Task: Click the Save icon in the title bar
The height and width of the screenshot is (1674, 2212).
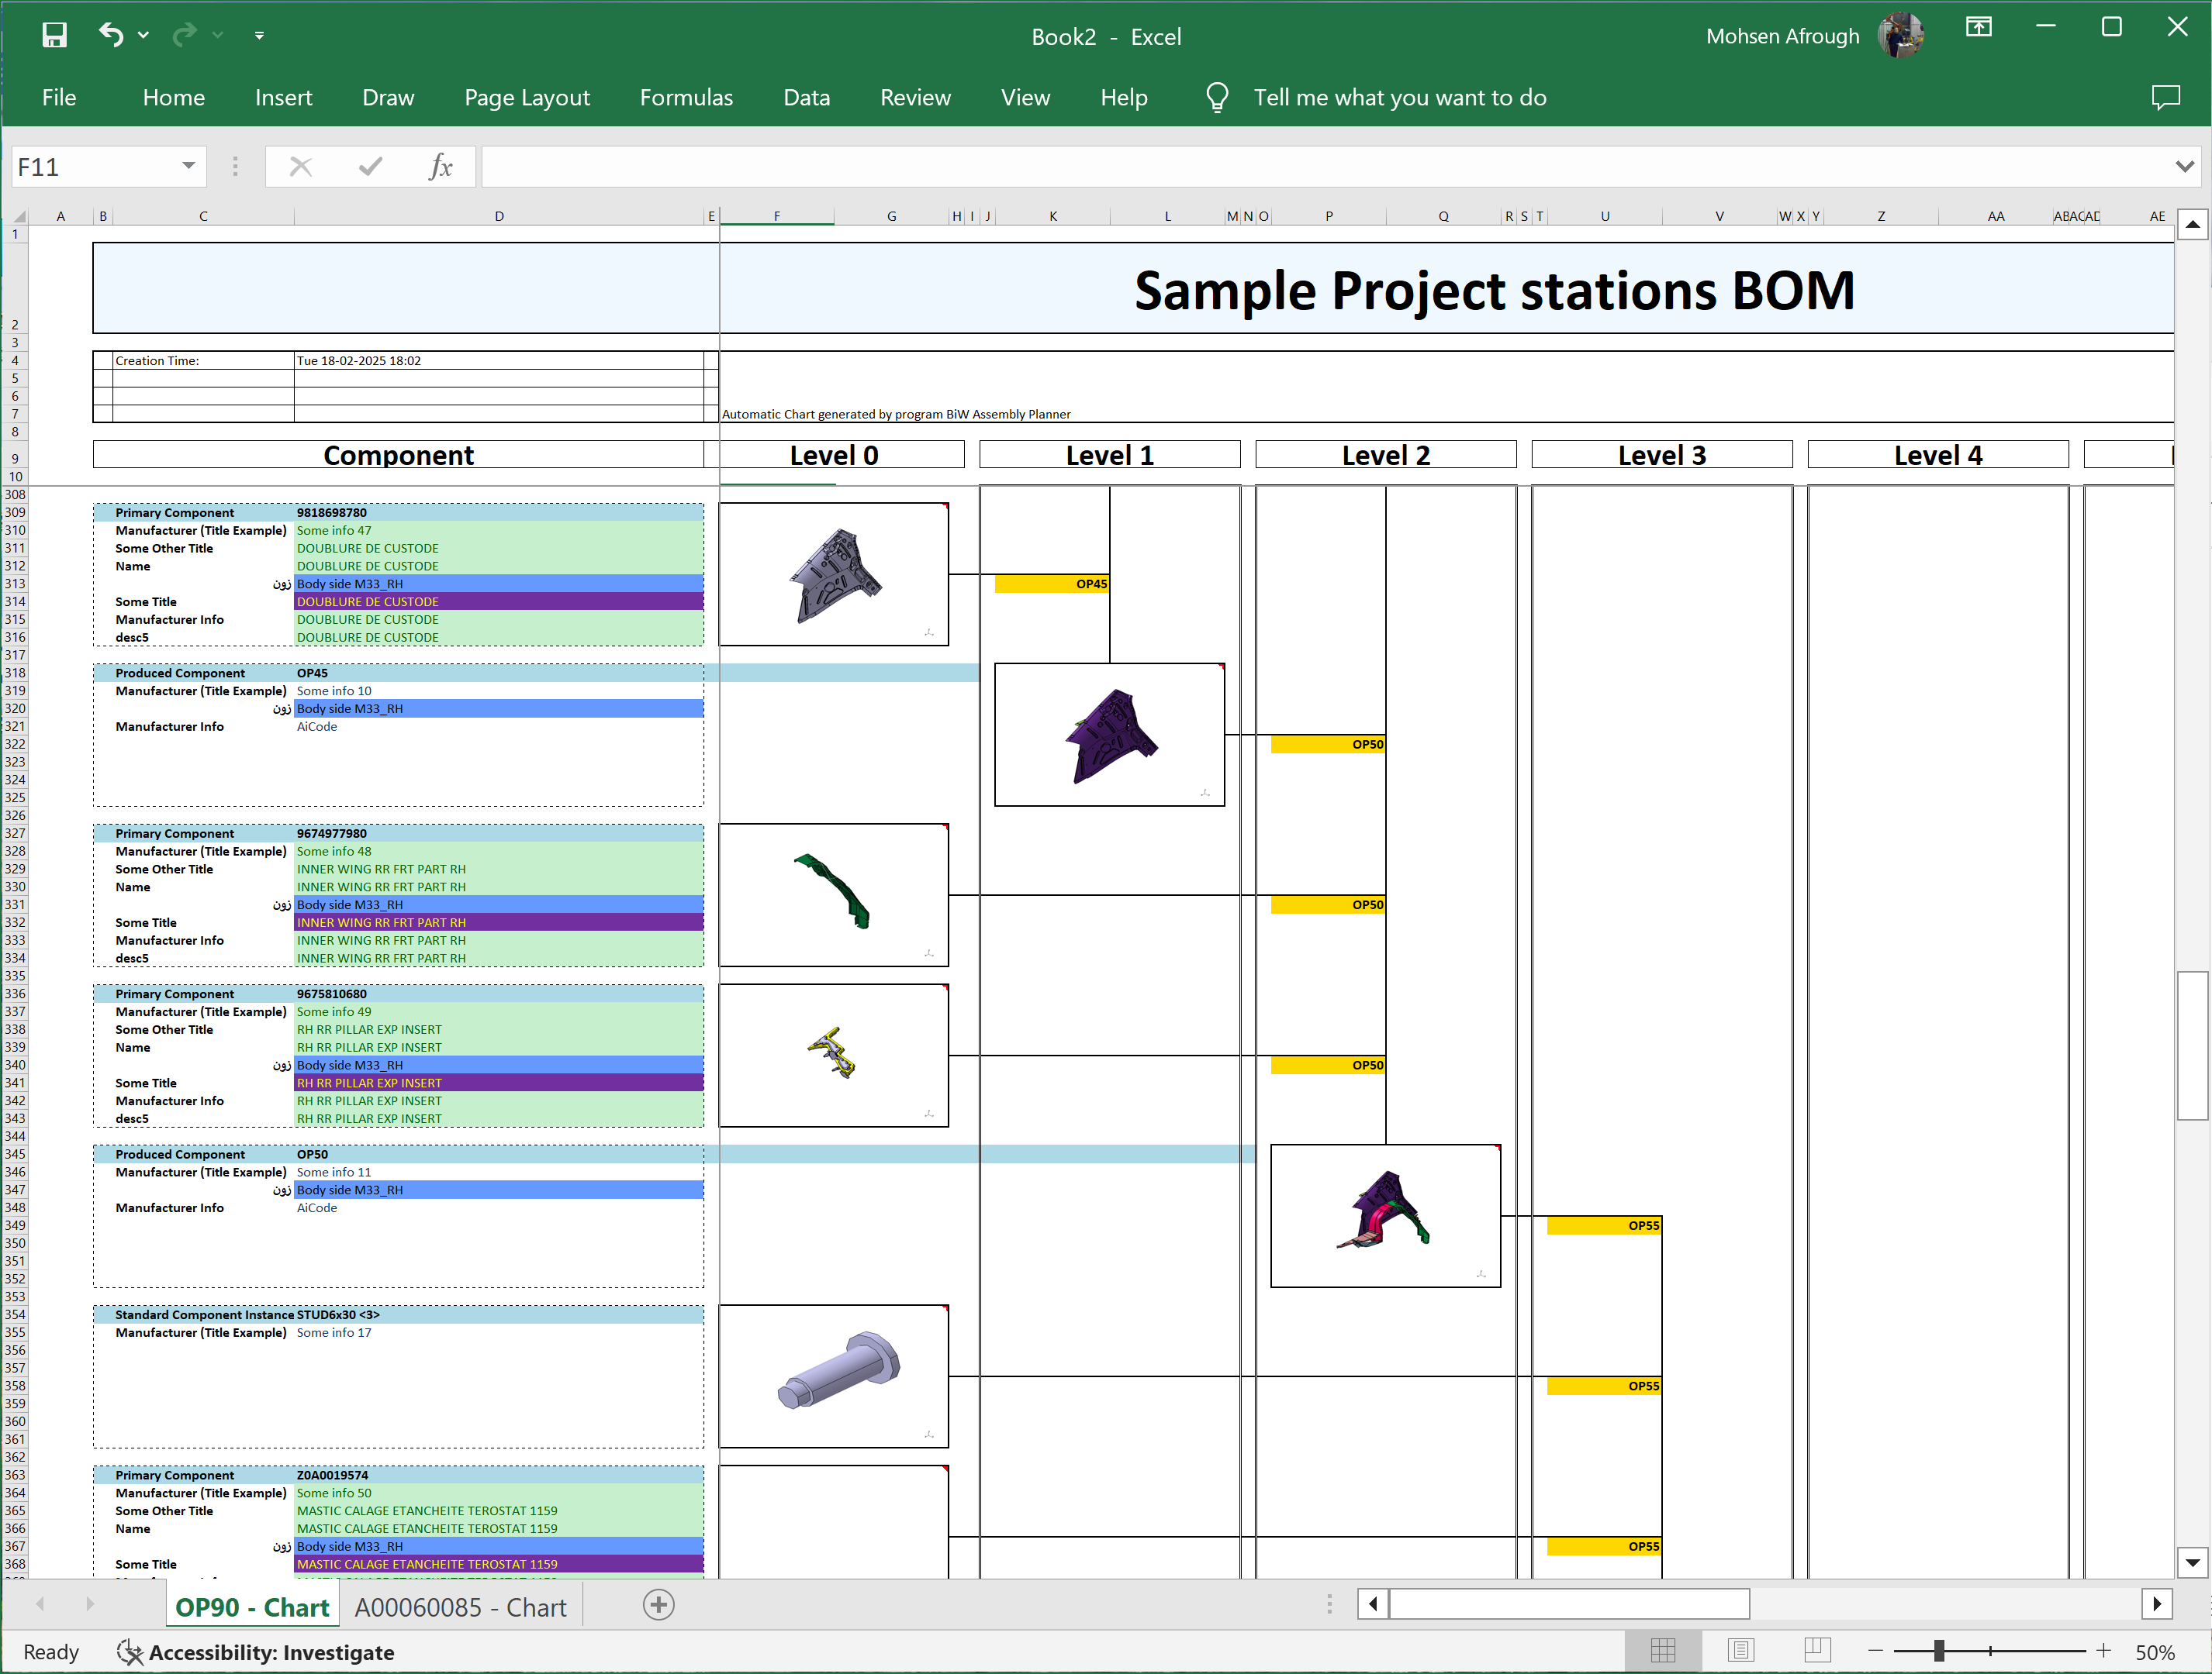Action: 54,36
